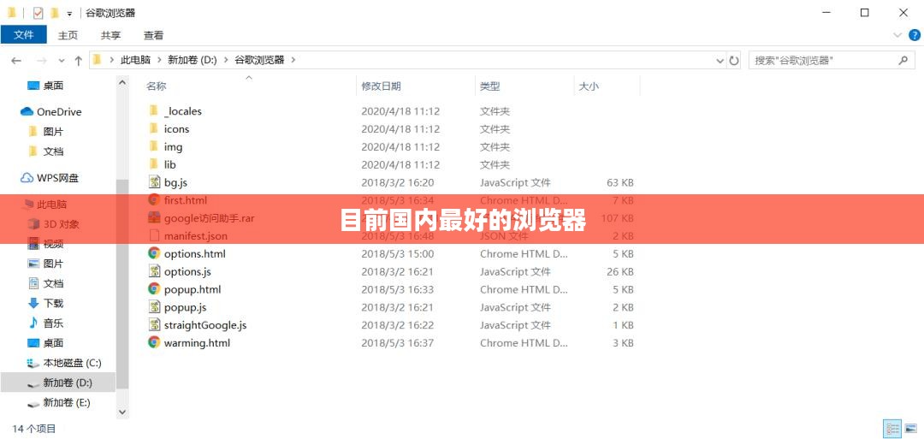924x439 pixels.
Task: Select the straightGoogle.js file name
Action: coord(205,325)
